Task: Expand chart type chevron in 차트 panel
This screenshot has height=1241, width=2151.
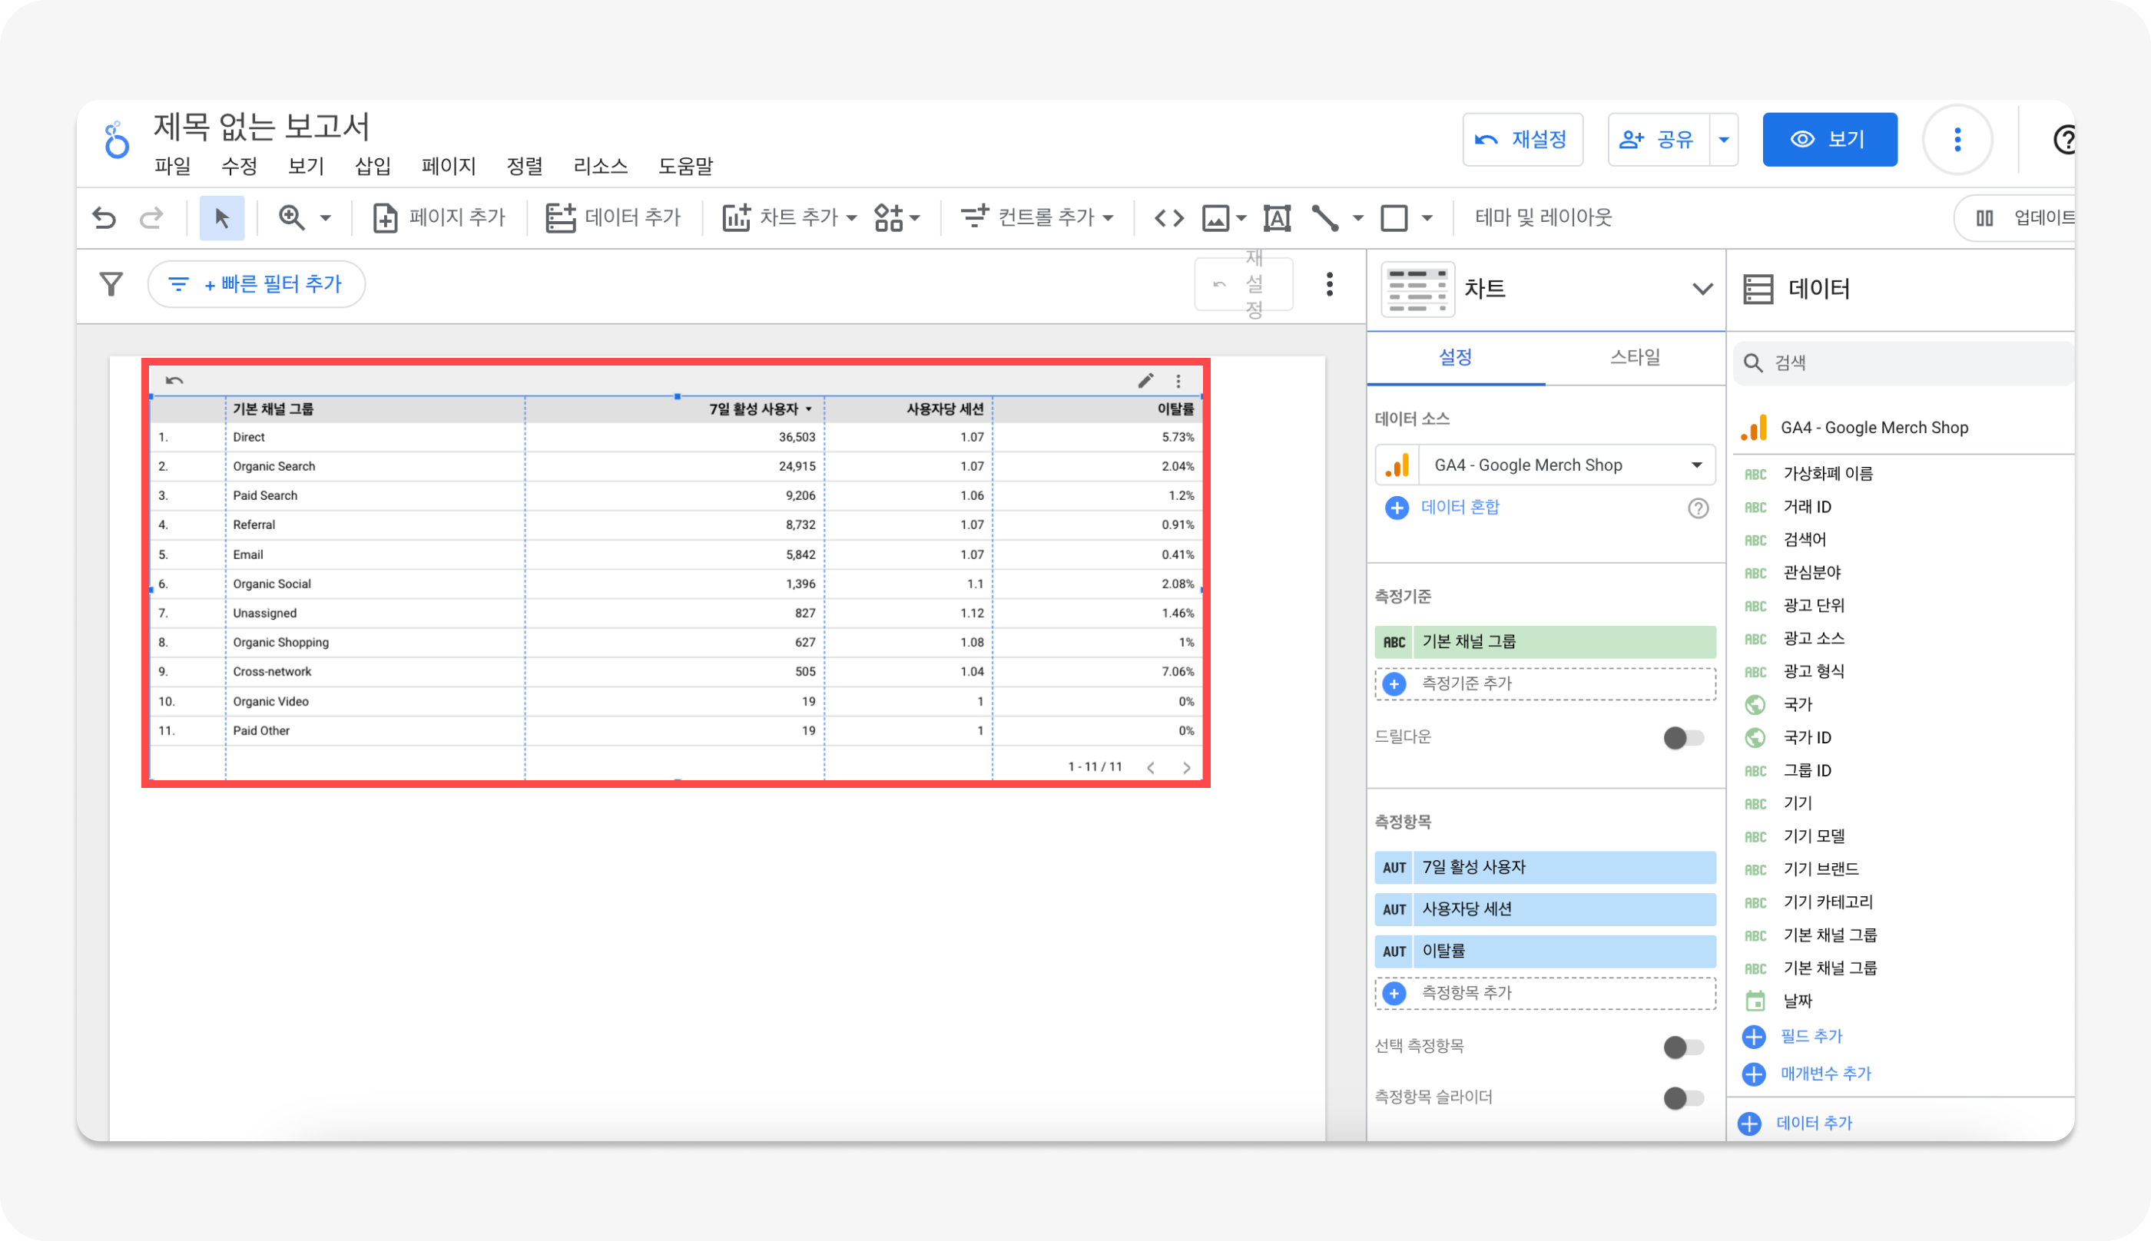Action: [1702, 289]
